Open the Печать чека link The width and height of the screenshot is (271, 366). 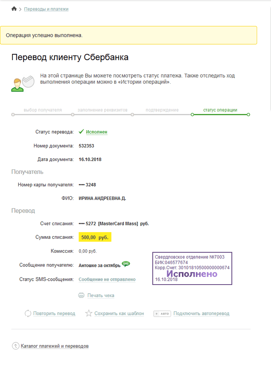[x=101, y=295]
